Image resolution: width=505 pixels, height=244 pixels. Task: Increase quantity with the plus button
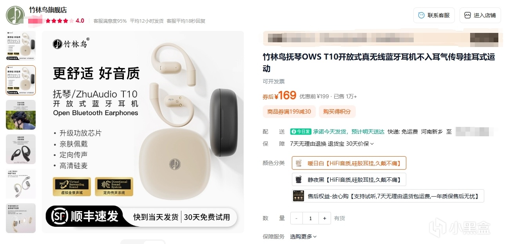[324, 218]
